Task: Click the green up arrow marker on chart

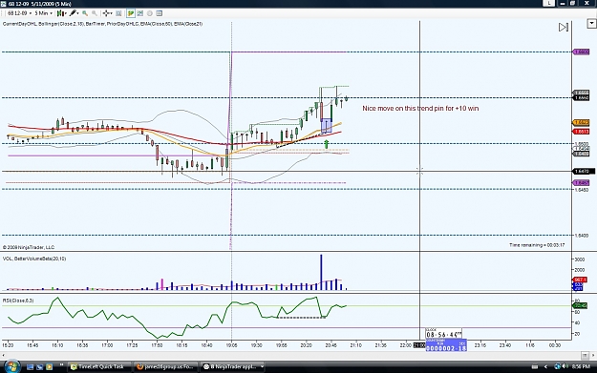Action: click(326, 144)
